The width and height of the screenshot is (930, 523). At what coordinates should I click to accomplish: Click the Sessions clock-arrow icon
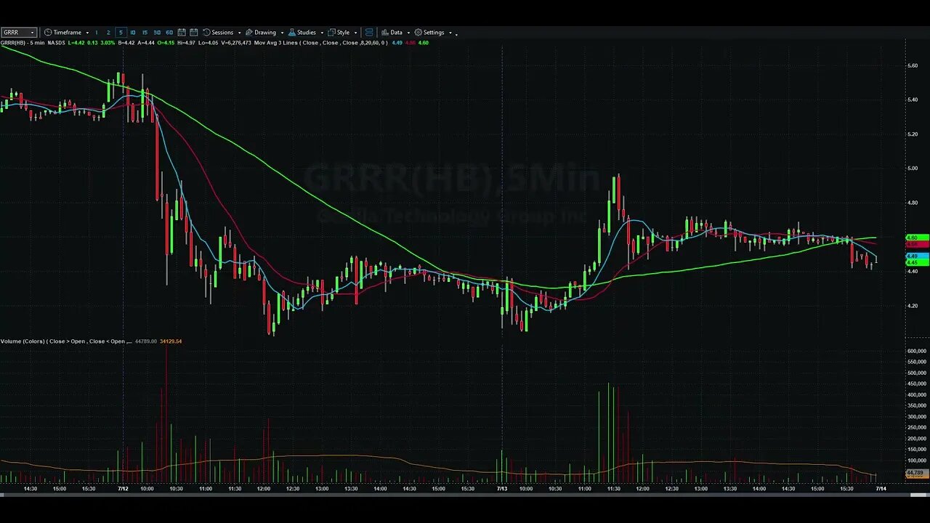pyautogui.click(x=206, y=32)
